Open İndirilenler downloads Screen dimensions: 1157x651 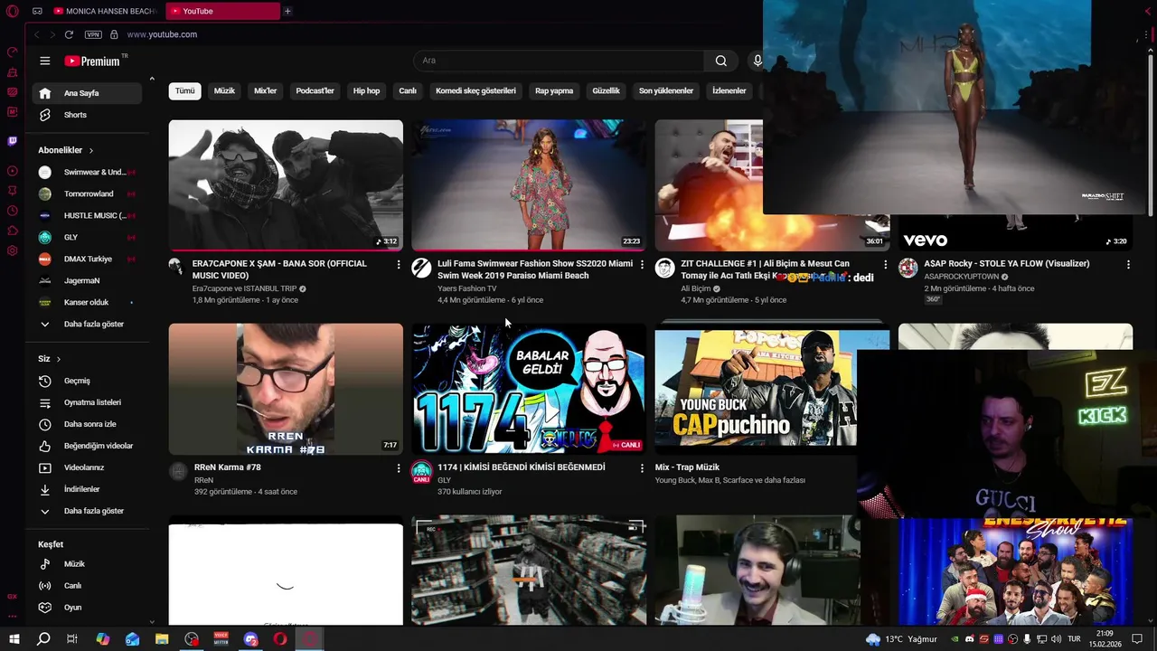click(x=87, y=489)
